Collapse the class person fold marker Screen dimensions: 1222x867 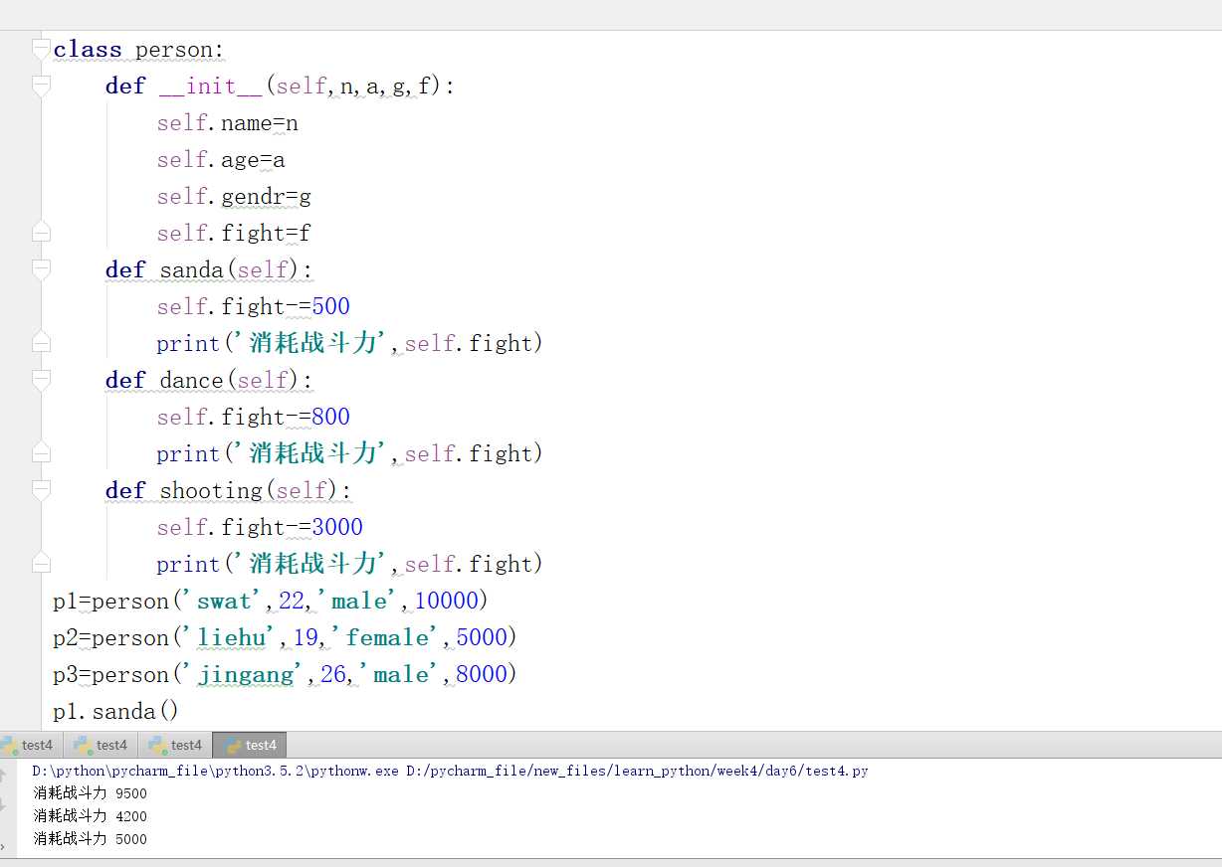(x=40, y=49)
